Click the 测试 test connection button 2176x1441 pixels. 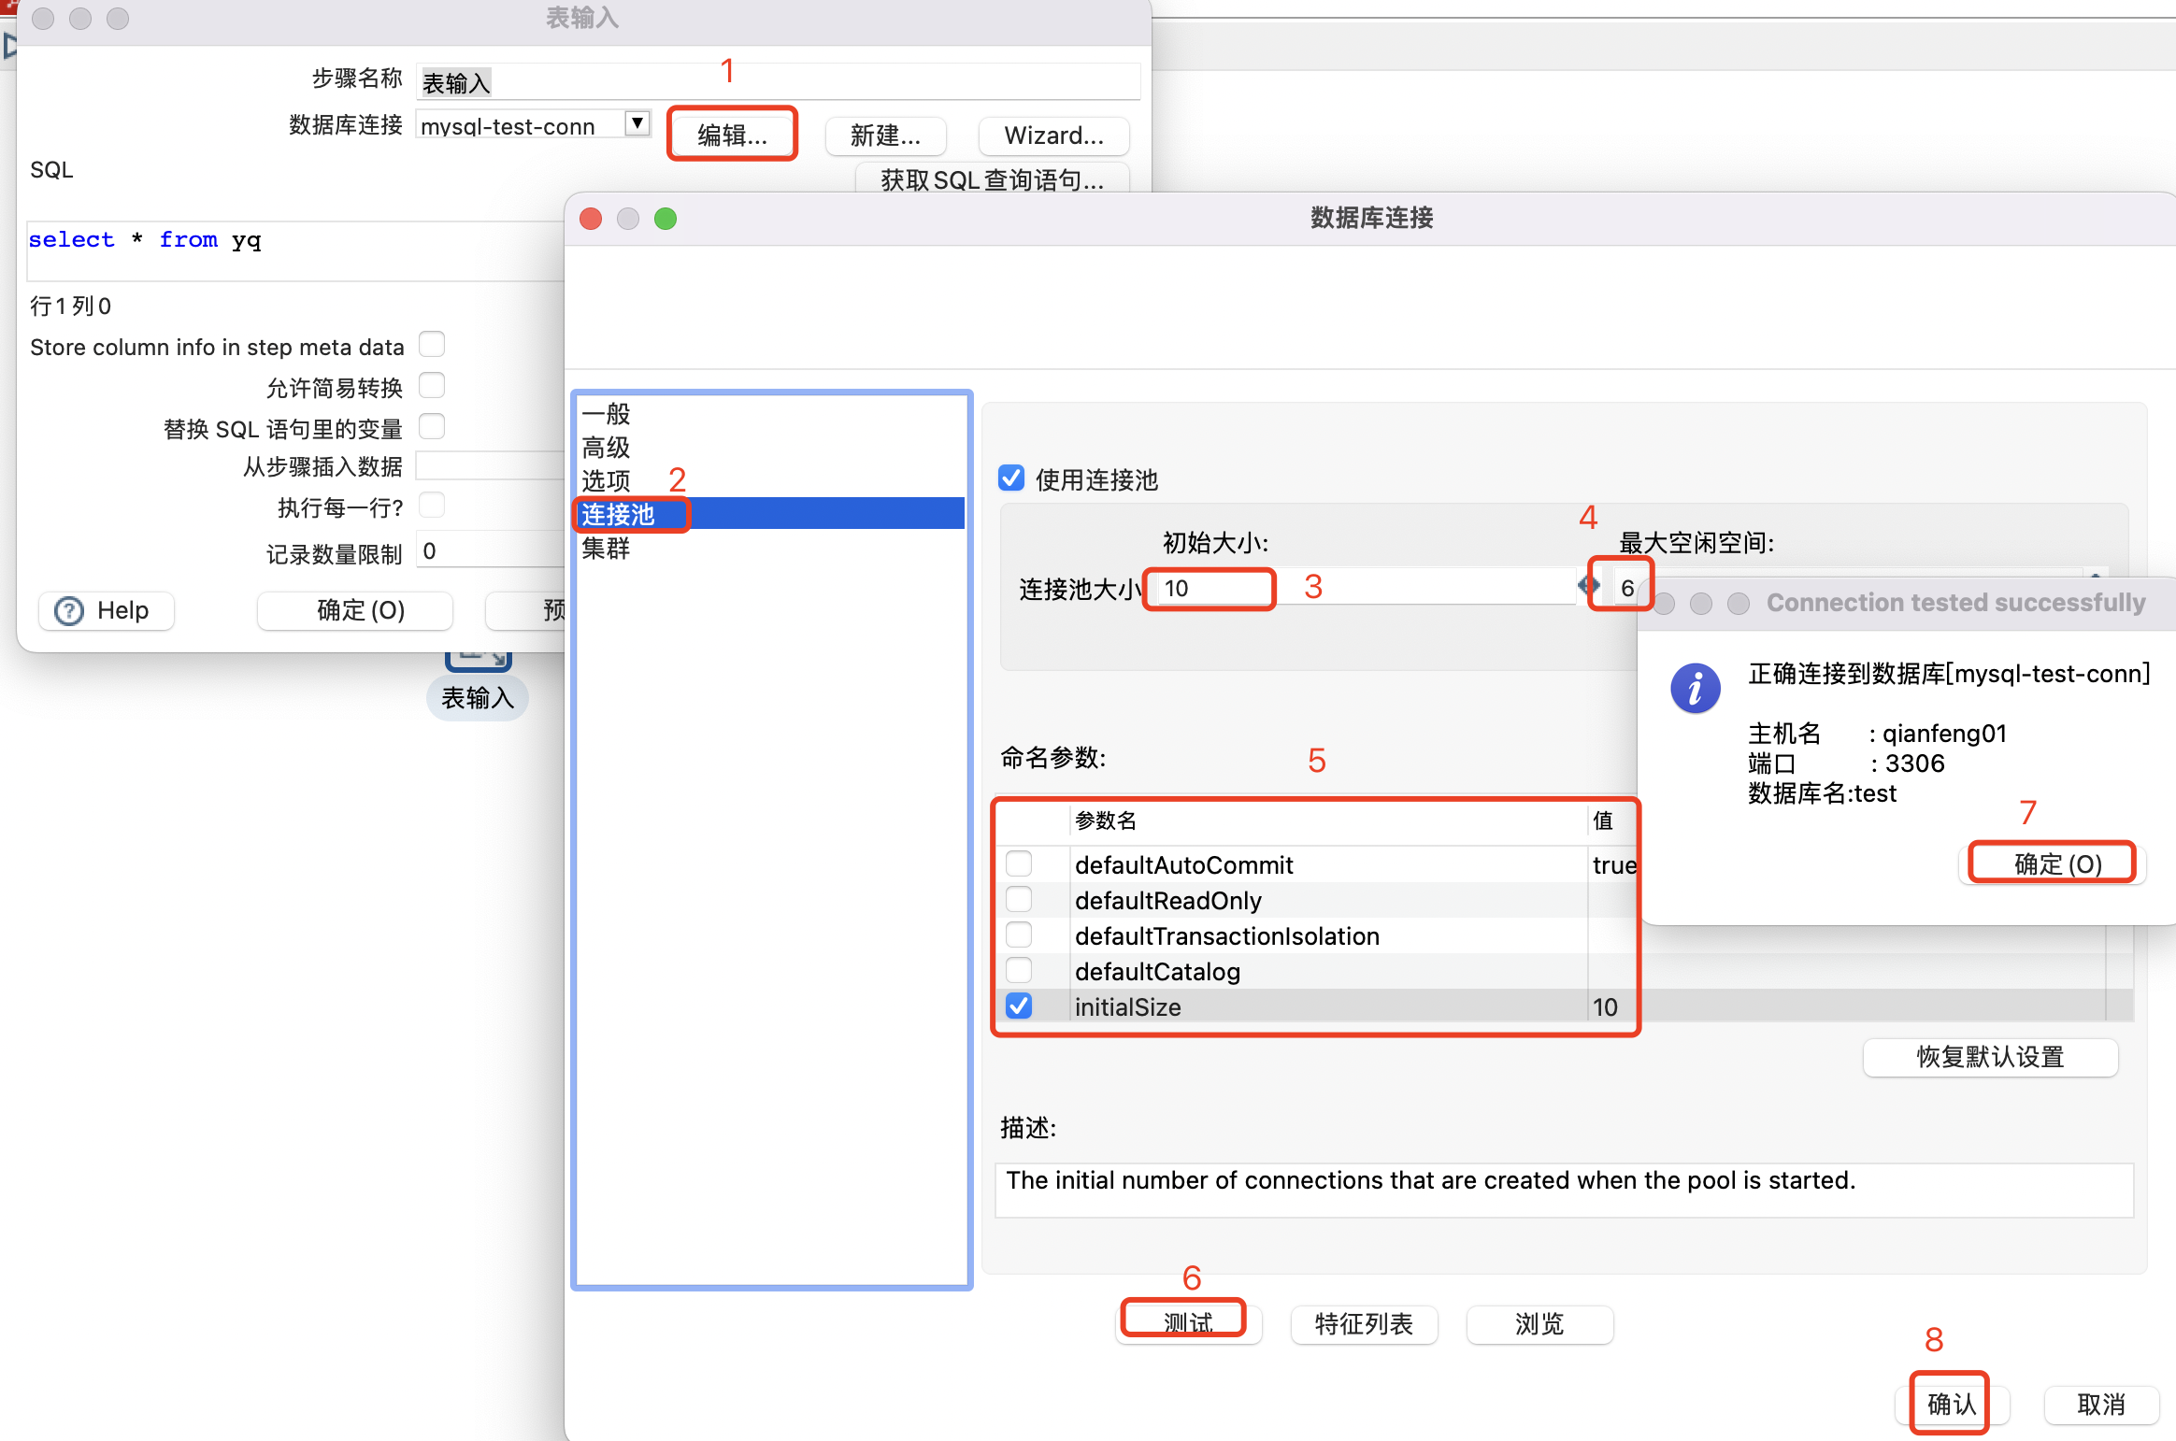click(1186, 1322)
